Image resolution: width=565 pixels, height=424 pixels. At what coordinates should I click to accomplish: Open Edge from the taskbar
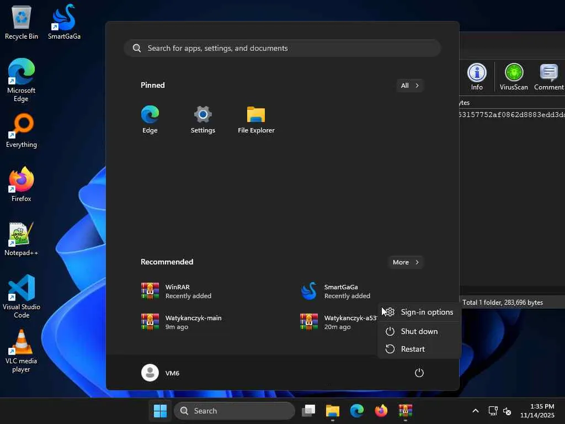click(357, 411)
